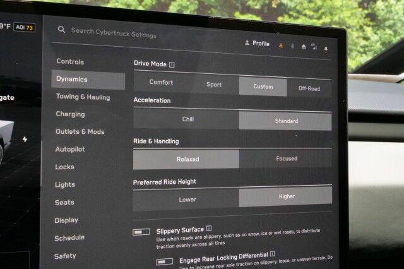Tap the Slippery Surface heading text
404x269 pixels.
click(180, 230)
